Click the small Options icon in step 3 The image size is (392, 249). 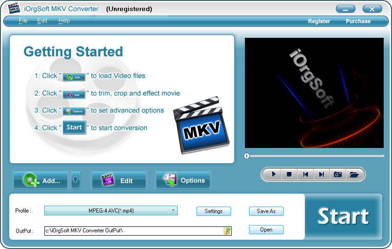pos(74,111)
